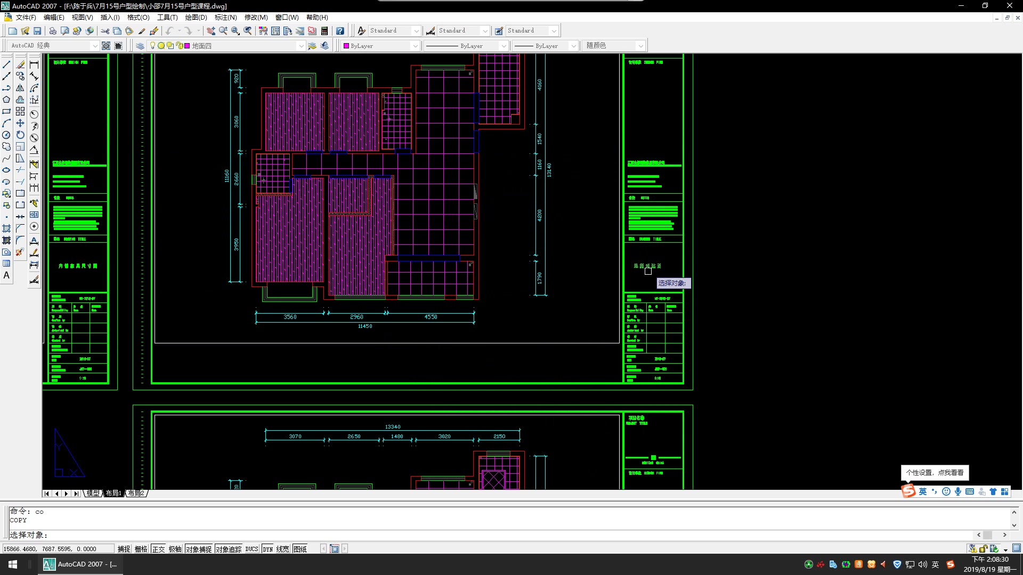Click the Match Properties brush icon
The image size is (1023, 575).
click(x=142, y=31)
